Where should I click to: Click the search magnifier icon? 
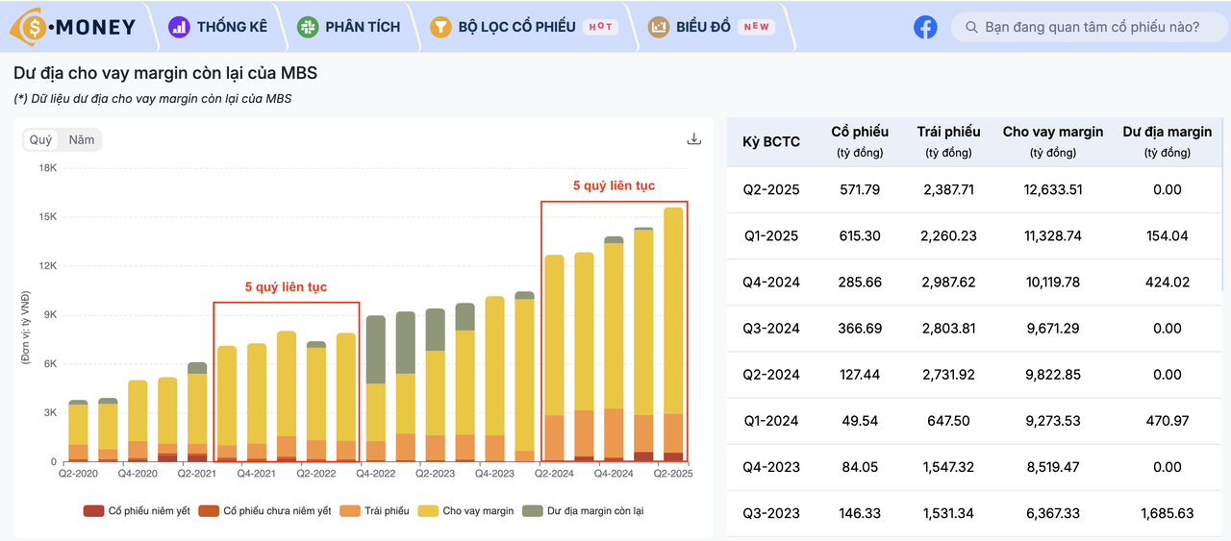[971, 27]
